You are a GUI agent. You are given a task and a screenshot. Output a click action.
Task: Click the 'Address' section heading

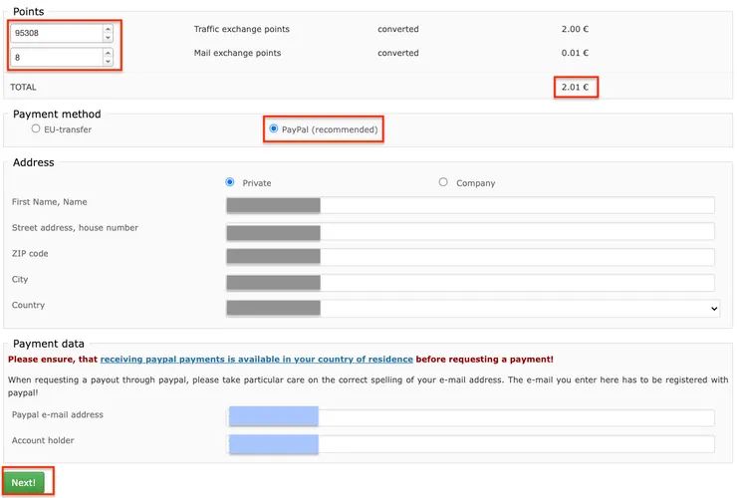(x=34, y=162)
